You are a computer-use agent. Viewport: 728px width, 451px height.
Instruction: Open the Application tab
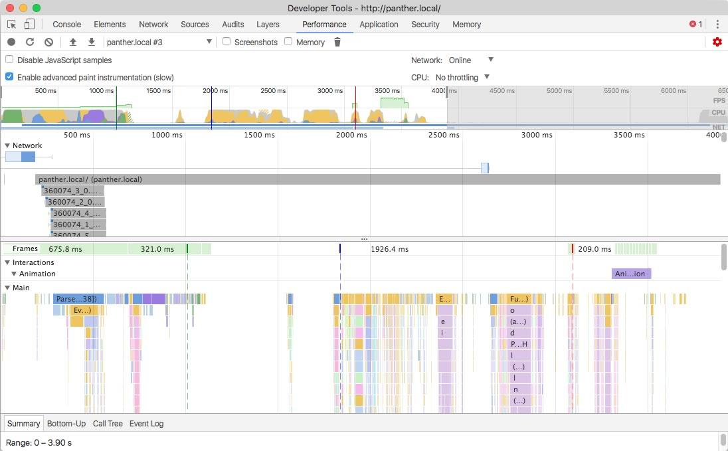[x=379, y=24]
